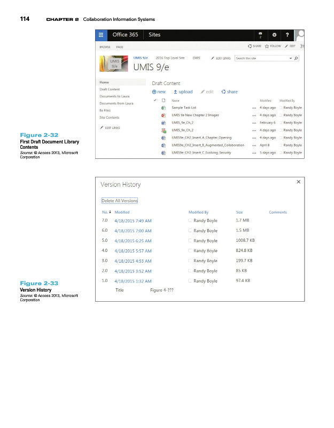Image resolution: width=334 pixels, height=428 pixels.
Task: Open ellipsis menu for Sample Task List
Action: coord(254,108)
